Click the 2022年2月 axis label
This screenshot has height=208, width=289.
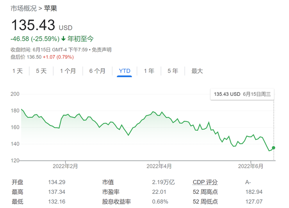pyautogui.click(x=65, y=166)
